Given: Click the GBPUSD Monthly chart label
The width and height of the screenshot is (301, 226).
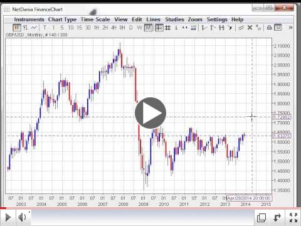Looking at the screenshot, I should coord(36,35).
